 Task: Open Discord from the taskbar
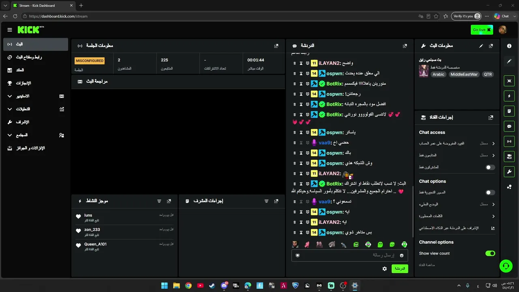click(224, 286)
